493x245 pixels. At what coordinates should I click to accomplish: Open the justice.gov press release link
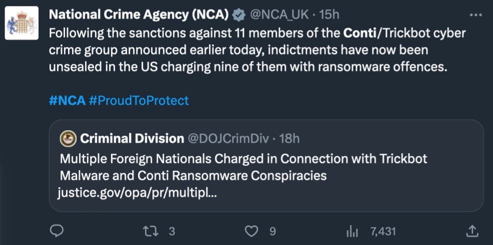[x=138, y=192]
